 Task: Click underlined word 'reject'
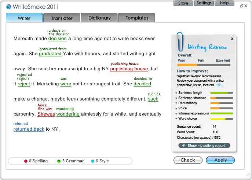(x=24, y=84)
